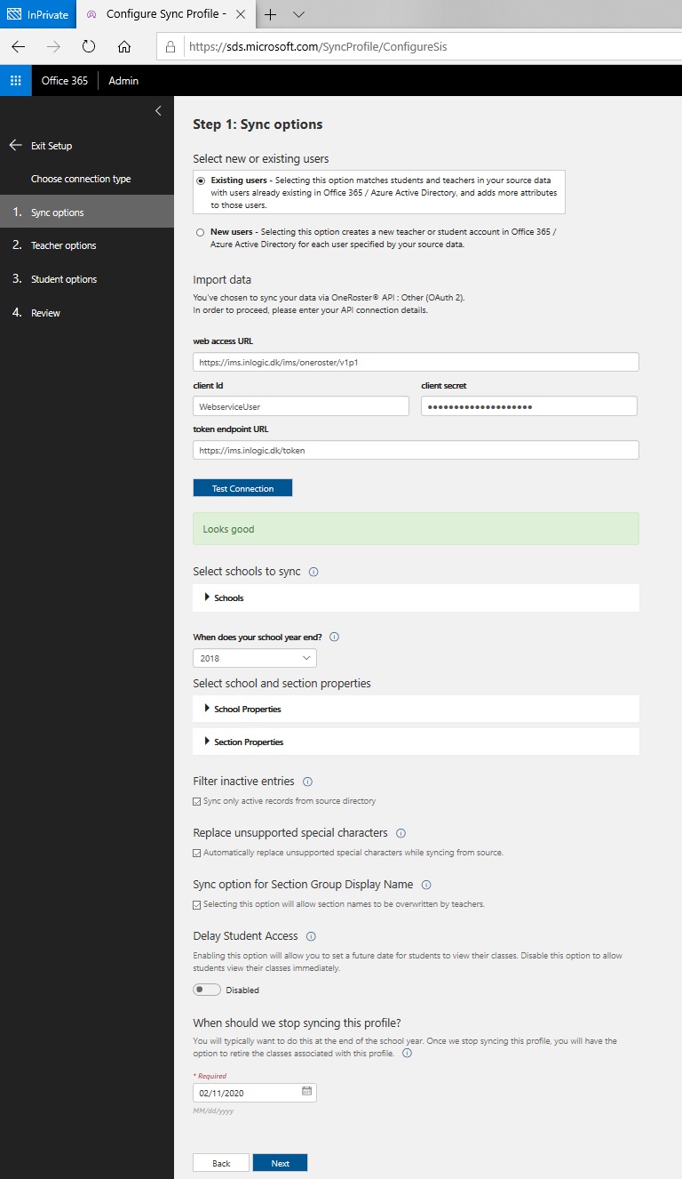
Task: Open the calendar picker for stop syncing date
Action: click(x=306, y=1092)
